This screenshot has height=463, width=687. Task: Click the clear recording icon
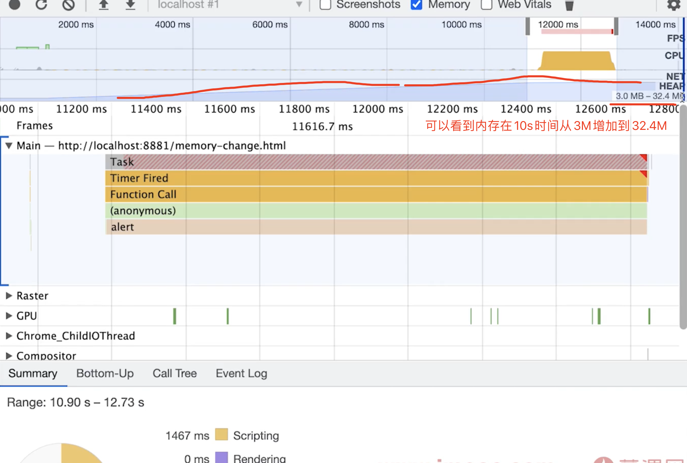point(68,4)
